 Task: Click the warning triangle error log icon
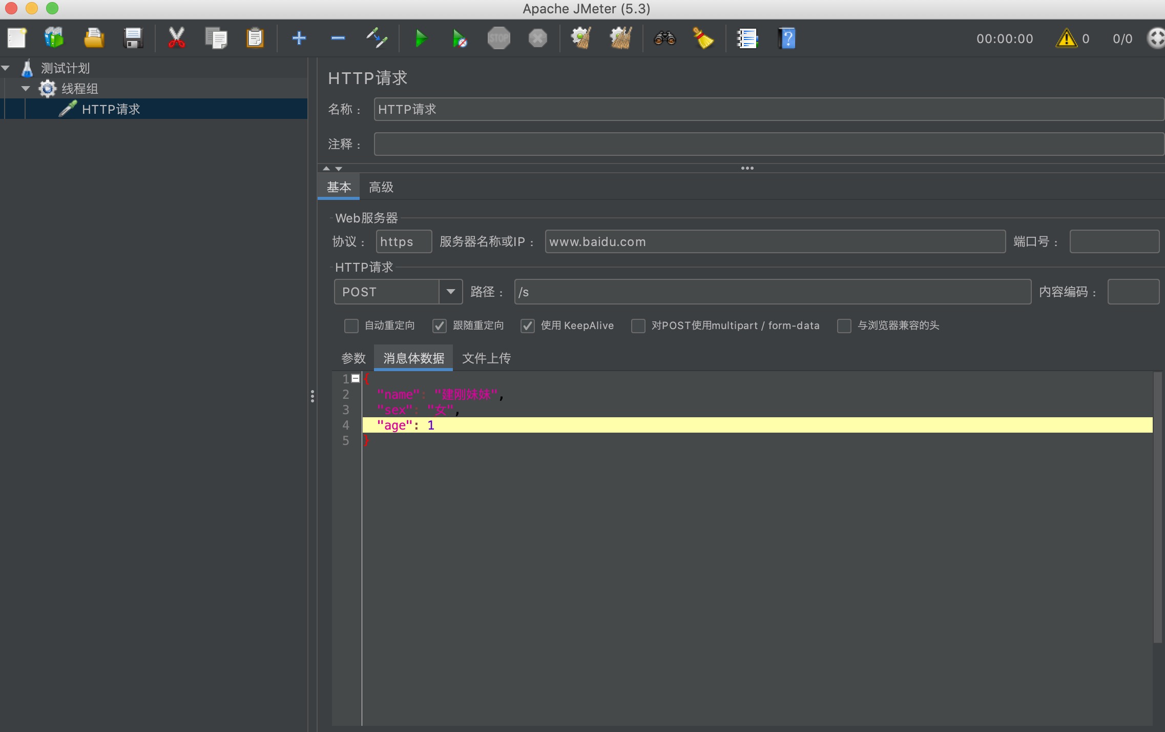click(1067, 38)
